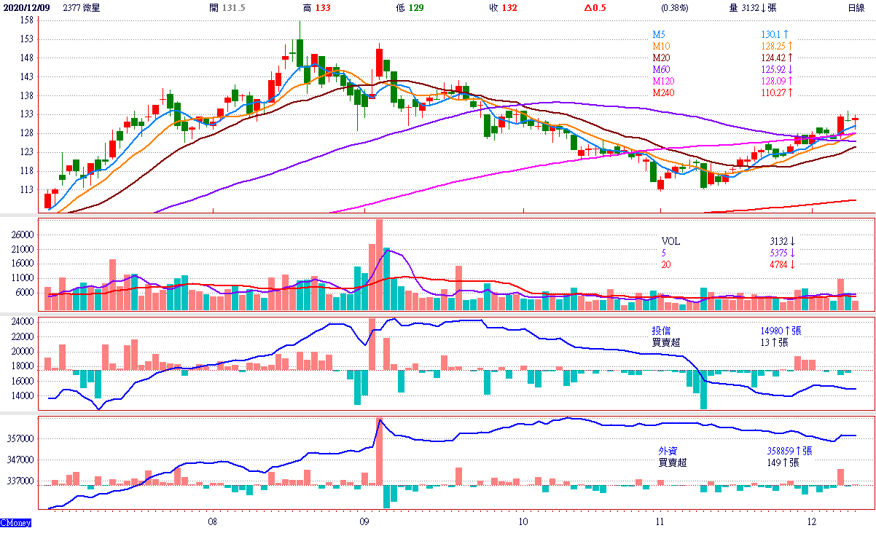The width and height of the screenshot is (876, 536).
Task: Select the M20 moving average legend label
Action: click(x=661, y=58)
